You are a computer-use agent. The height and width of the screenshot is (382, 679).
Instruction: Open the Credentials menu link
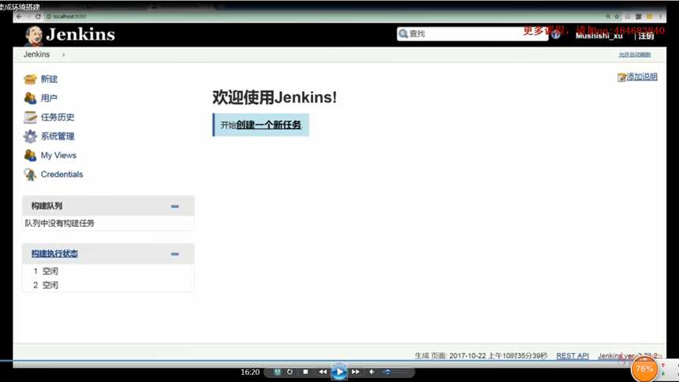point(62,174)
